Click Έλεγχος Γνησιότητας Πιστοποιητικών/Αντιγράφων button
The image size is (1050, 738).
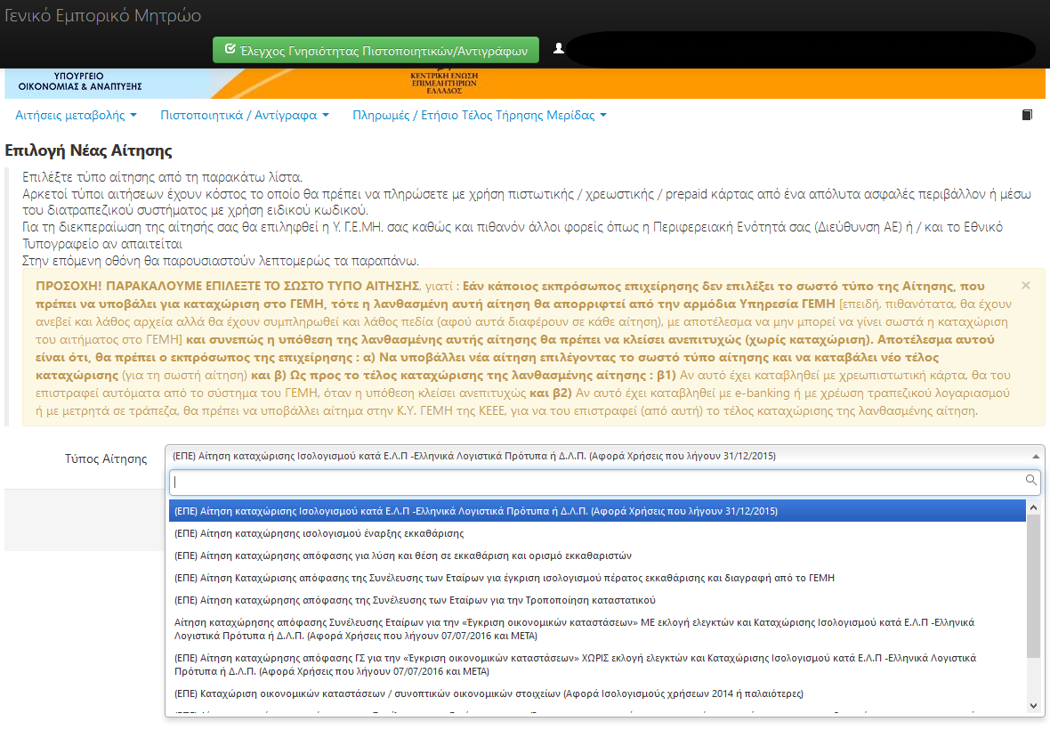376,50
